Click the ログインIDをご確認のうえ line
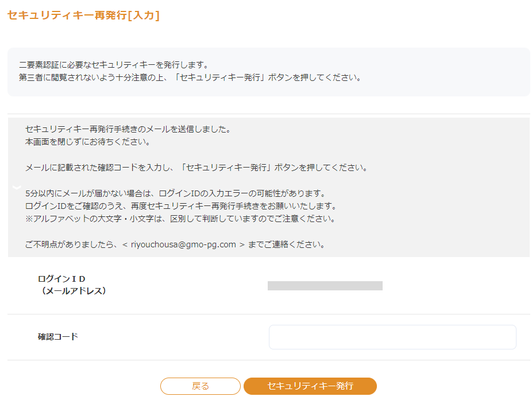 tap(181, 205)
